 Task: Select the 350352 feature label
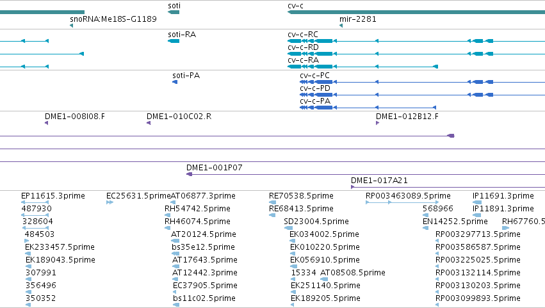(40, 298)
